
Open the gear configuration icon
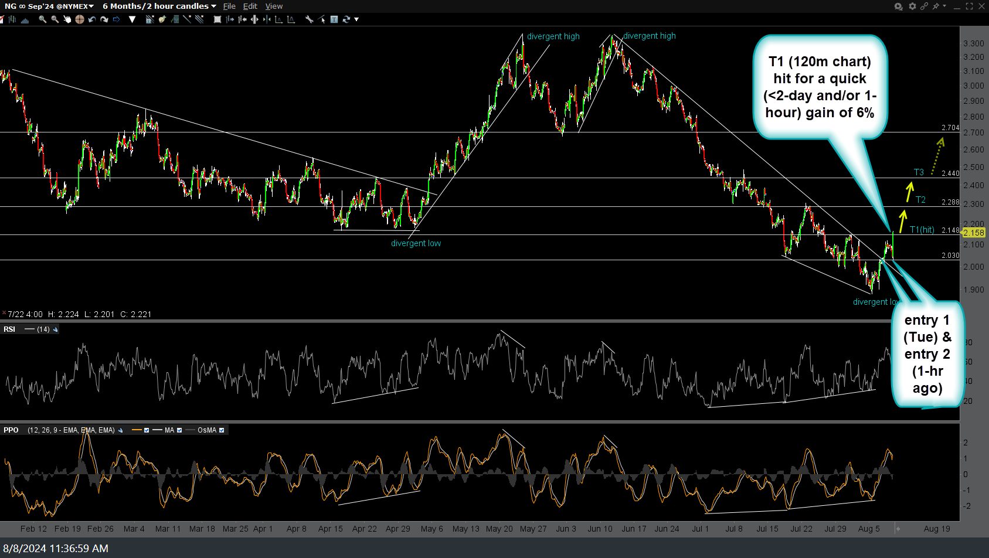pyautogui.click(x=912, y=6)
